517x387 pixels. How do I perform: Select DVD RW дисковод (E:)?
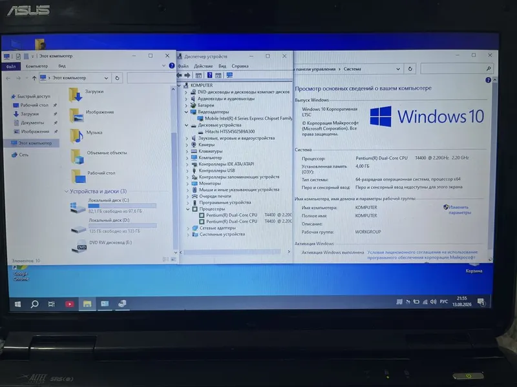tap(102, 246)
